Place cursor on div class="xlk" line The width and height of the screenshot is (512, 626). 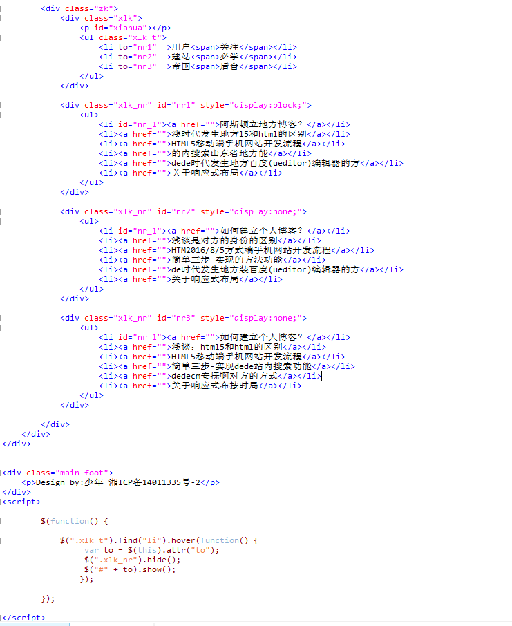coord(101,18)
